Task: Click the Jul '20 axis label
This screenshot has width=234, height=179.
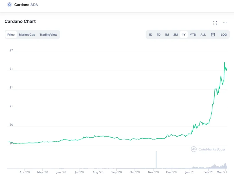Action: click(79, 172)
